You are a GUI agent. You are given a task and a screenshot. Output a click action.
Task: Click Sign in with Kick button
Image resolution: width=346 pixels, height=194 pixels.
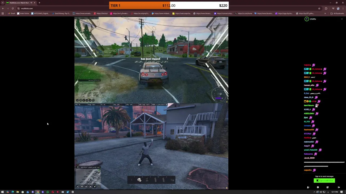tap(324, 181)
